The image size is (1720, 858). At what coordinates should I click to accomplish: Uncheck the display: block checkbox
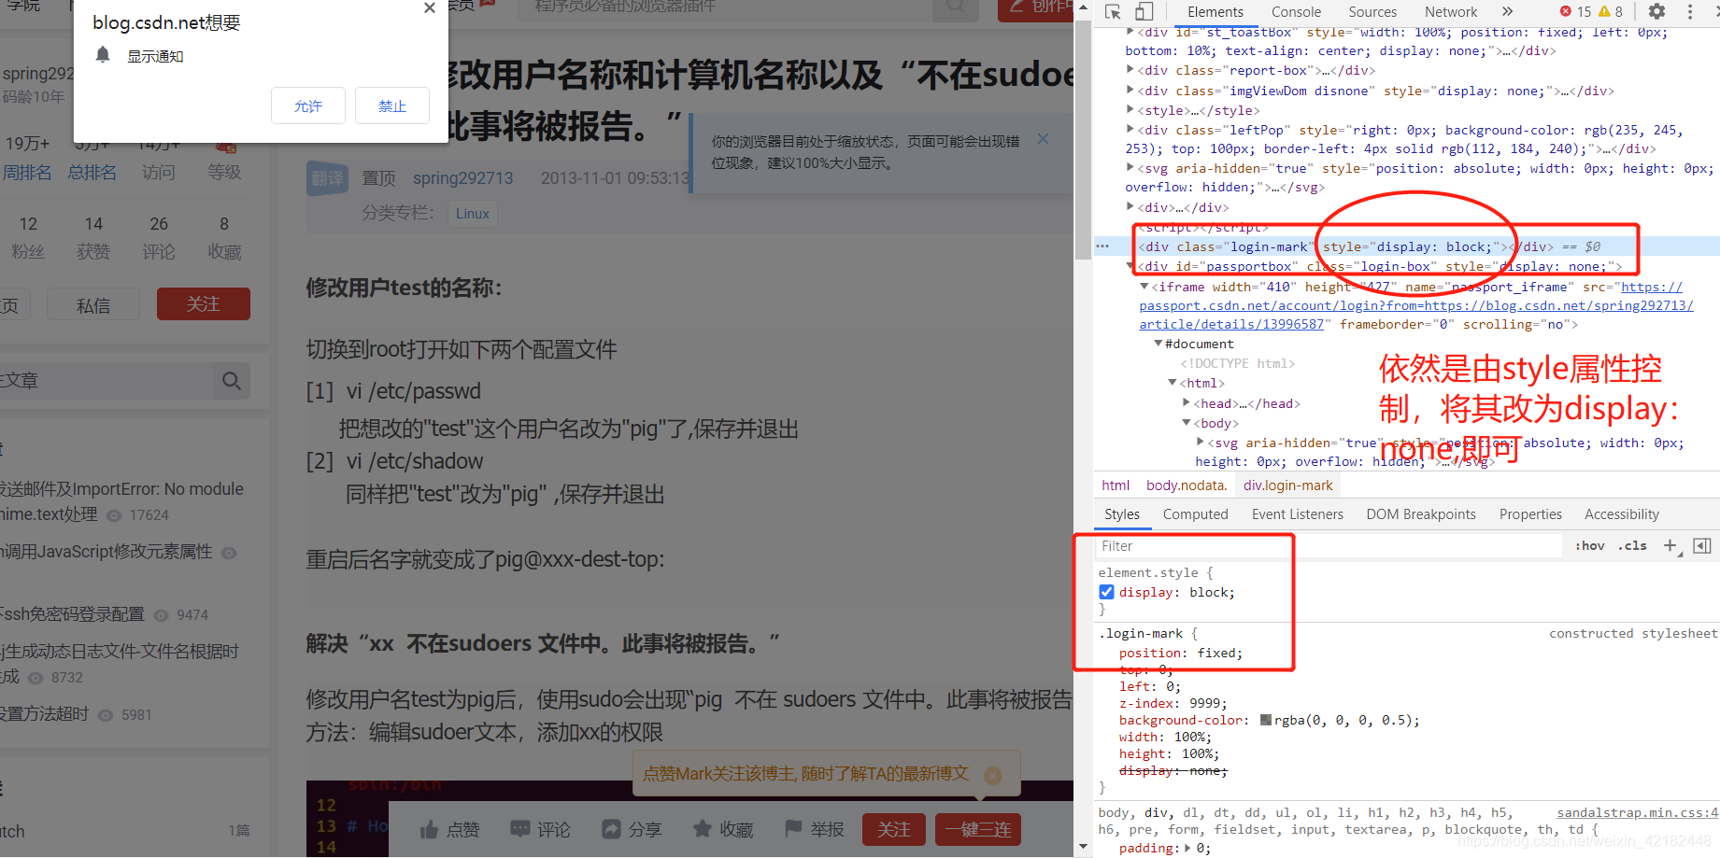pos(1106,592)
